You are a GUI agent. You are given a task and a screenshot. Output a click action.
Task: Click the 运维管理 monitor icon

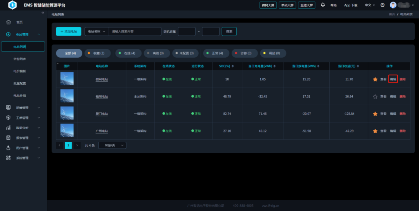click(x=8, y=108)
